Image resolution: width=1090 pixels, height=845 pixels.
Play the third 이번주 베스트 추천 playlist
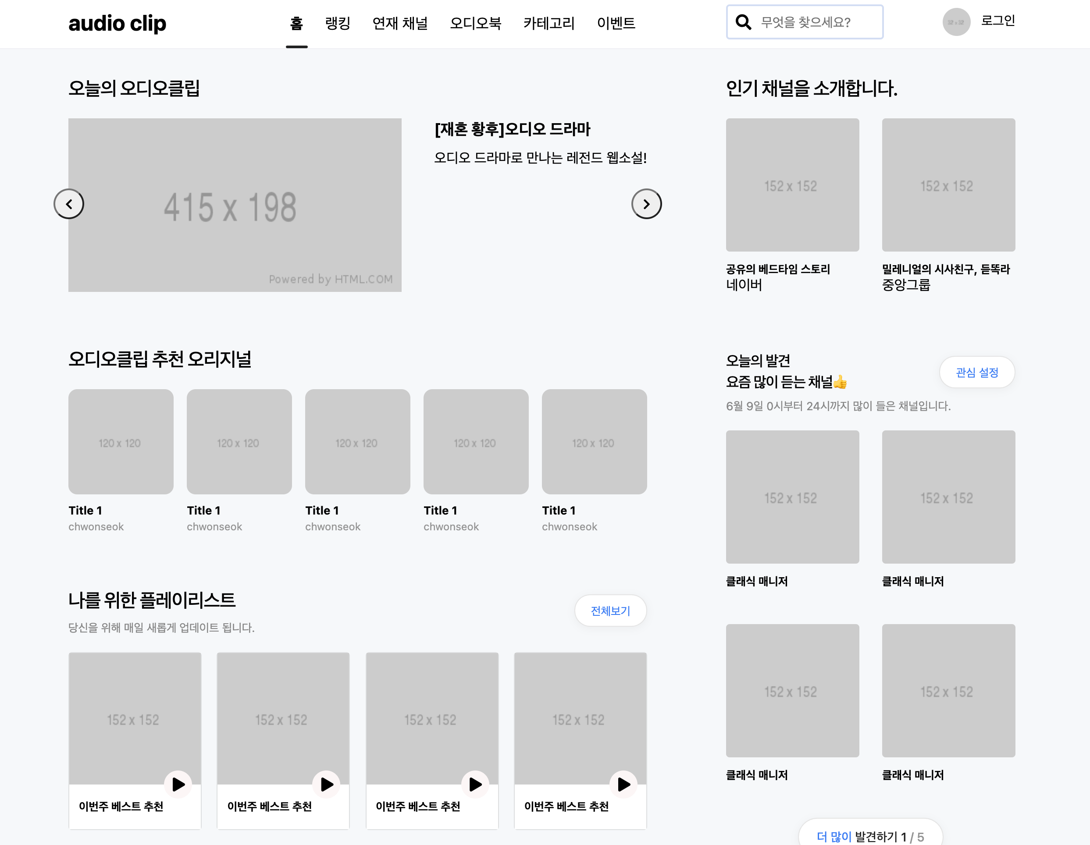[x=475, y=785]
